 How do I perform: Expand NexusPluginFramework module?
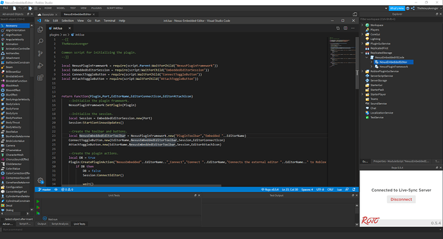[372, 67]
